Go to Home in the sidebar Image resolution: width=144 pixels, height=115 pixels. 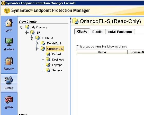tap(9, 30)
